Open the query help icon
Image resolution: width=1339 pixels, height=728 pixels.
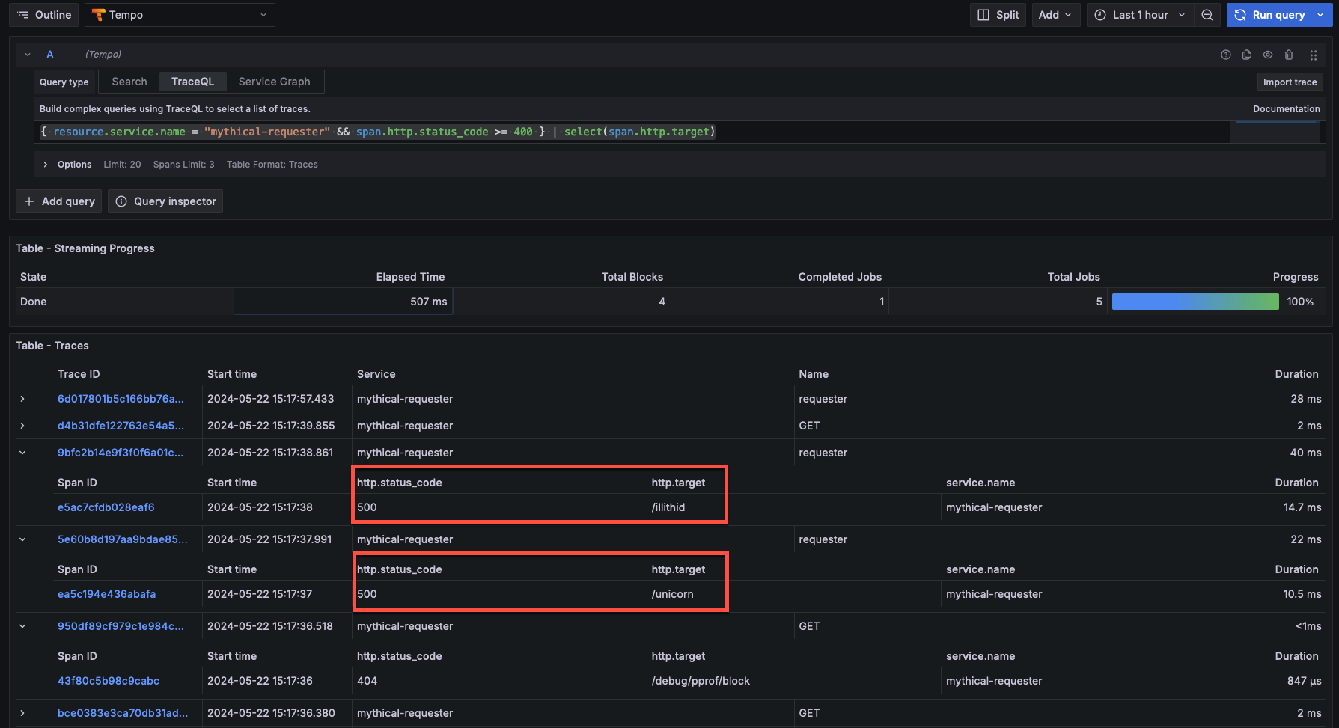pos(1225,54)
